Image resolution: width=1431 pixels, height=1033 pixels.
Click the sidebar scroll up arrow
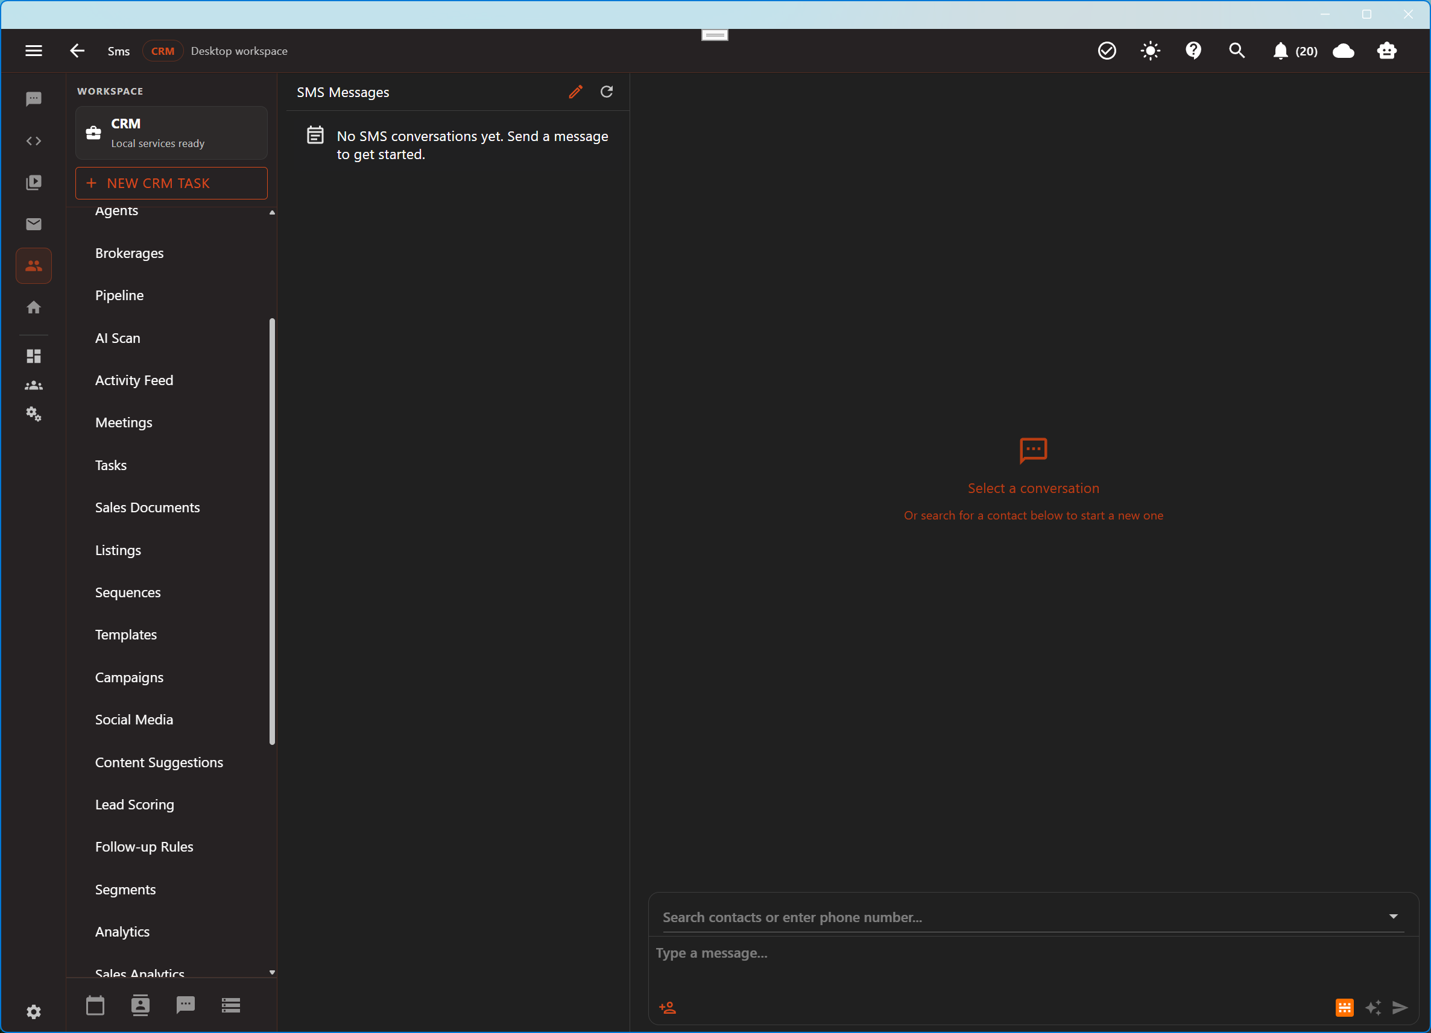pos(272,213)
